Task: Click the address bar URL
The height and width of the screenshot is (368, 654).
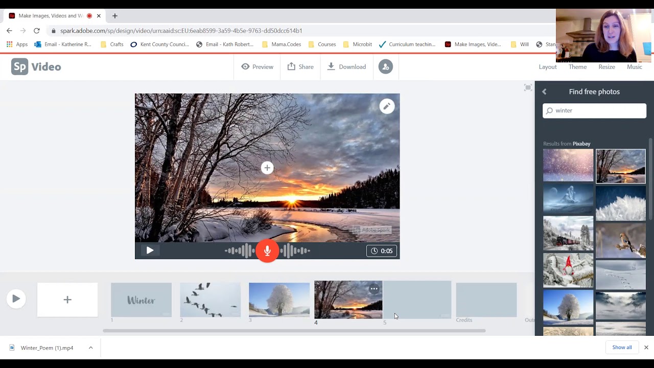Action: (181, 31)
